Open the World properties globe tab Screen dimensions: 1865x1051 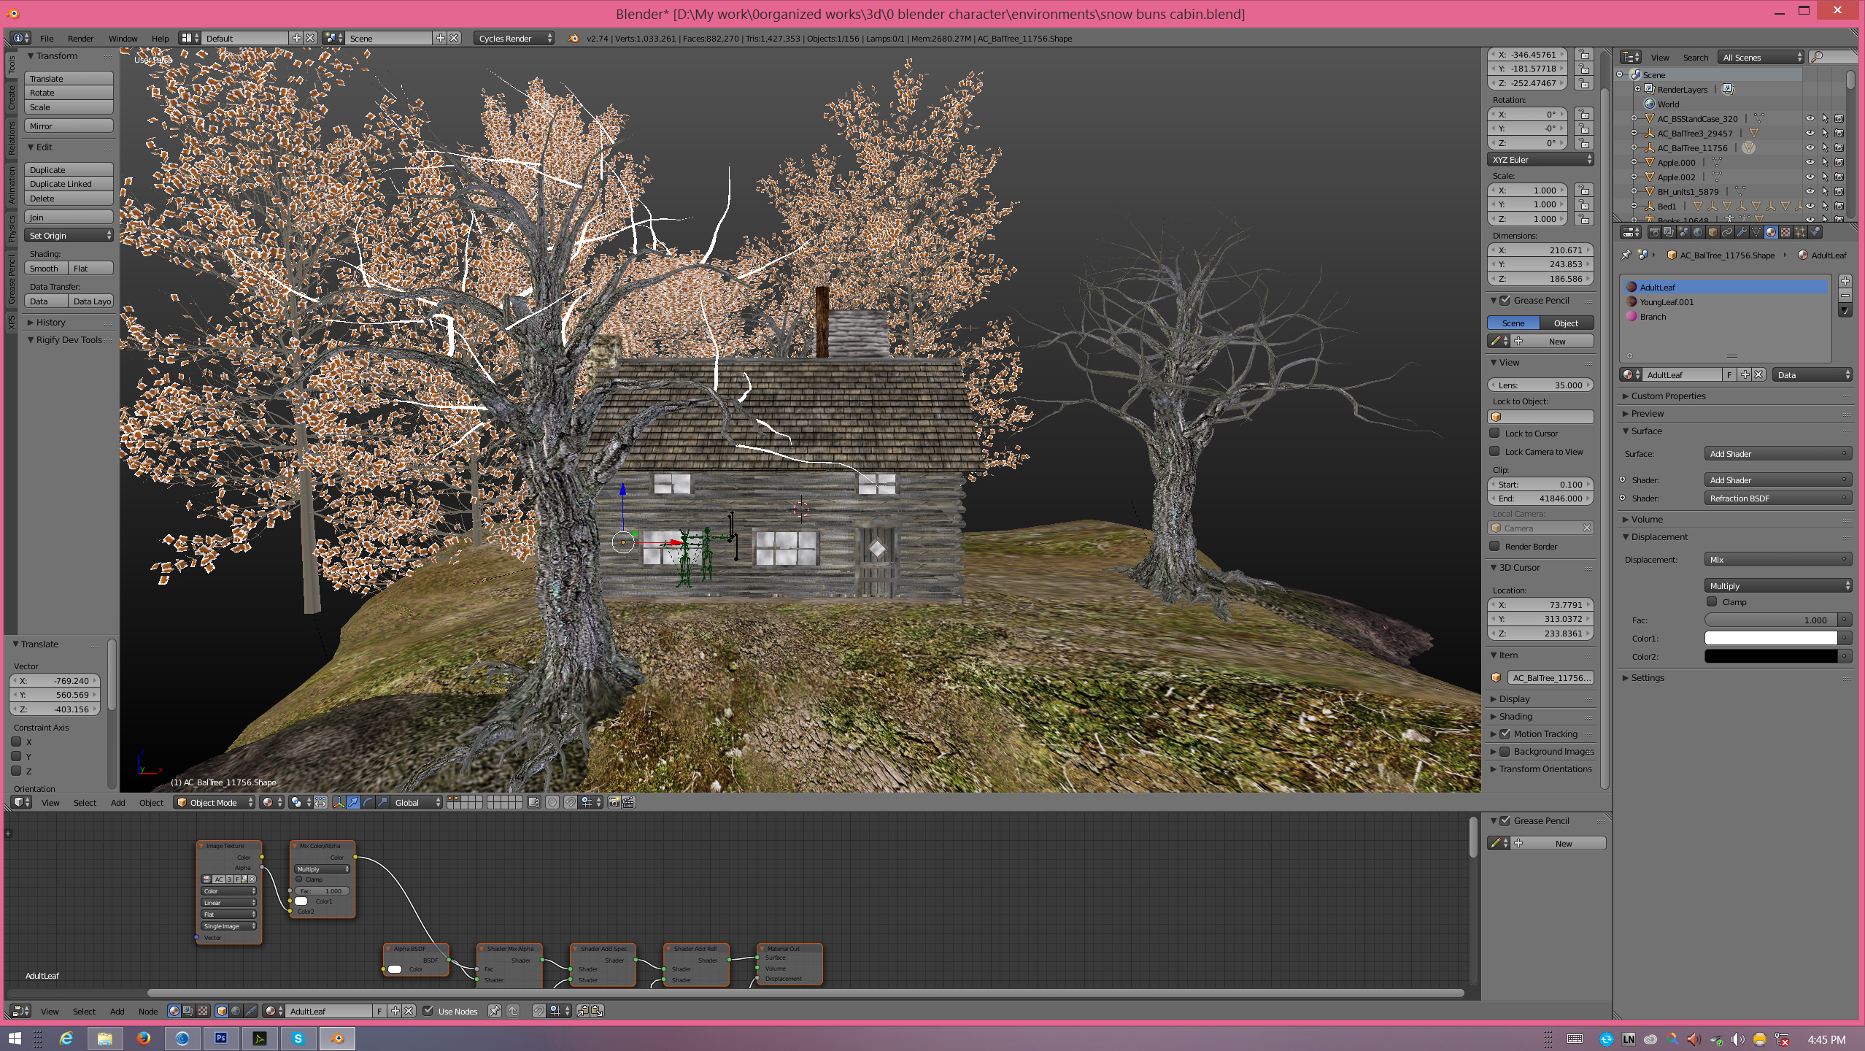click(1698, 232)
